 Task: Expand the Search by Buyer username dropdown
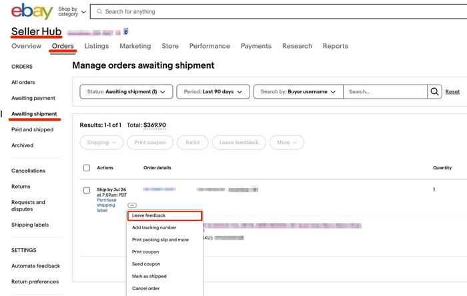point(298,92)
